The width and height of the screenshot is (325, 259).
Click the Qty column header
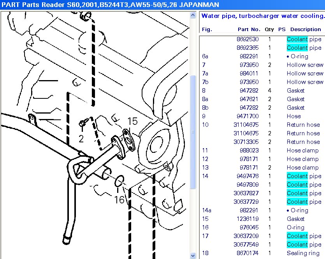(x=269, y=29)
